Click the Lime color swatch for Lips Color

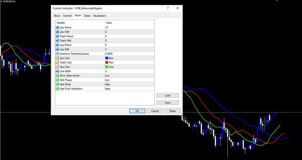107,67
